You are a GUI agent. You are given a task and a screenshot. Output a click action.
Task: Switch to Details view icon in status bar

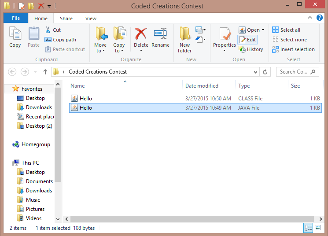(308, 228)
